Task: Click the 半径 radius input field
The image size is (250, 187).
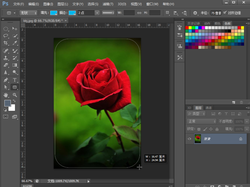Action: pyautogui.click(x=216, y=13)
